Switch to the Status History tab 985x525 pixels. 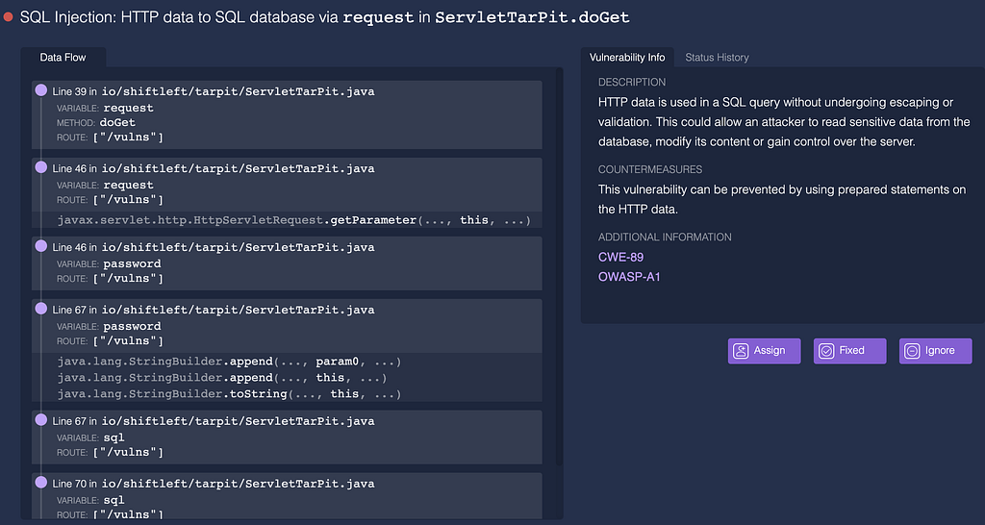pyautogui.click(x=717, y=58)
